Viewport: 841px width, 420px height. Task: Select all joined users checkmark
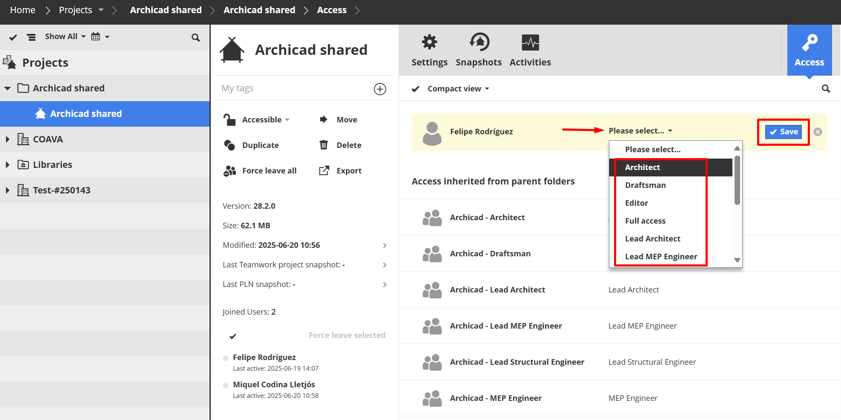[x=232, y=336]
